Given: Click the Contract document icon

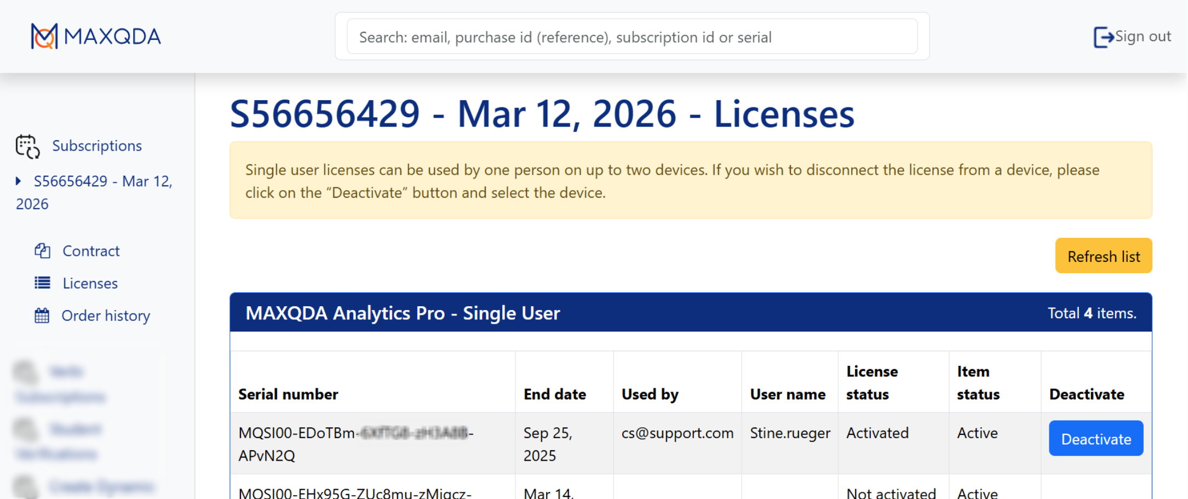Looking at the screenshot, I should click(x=42, y=251).
